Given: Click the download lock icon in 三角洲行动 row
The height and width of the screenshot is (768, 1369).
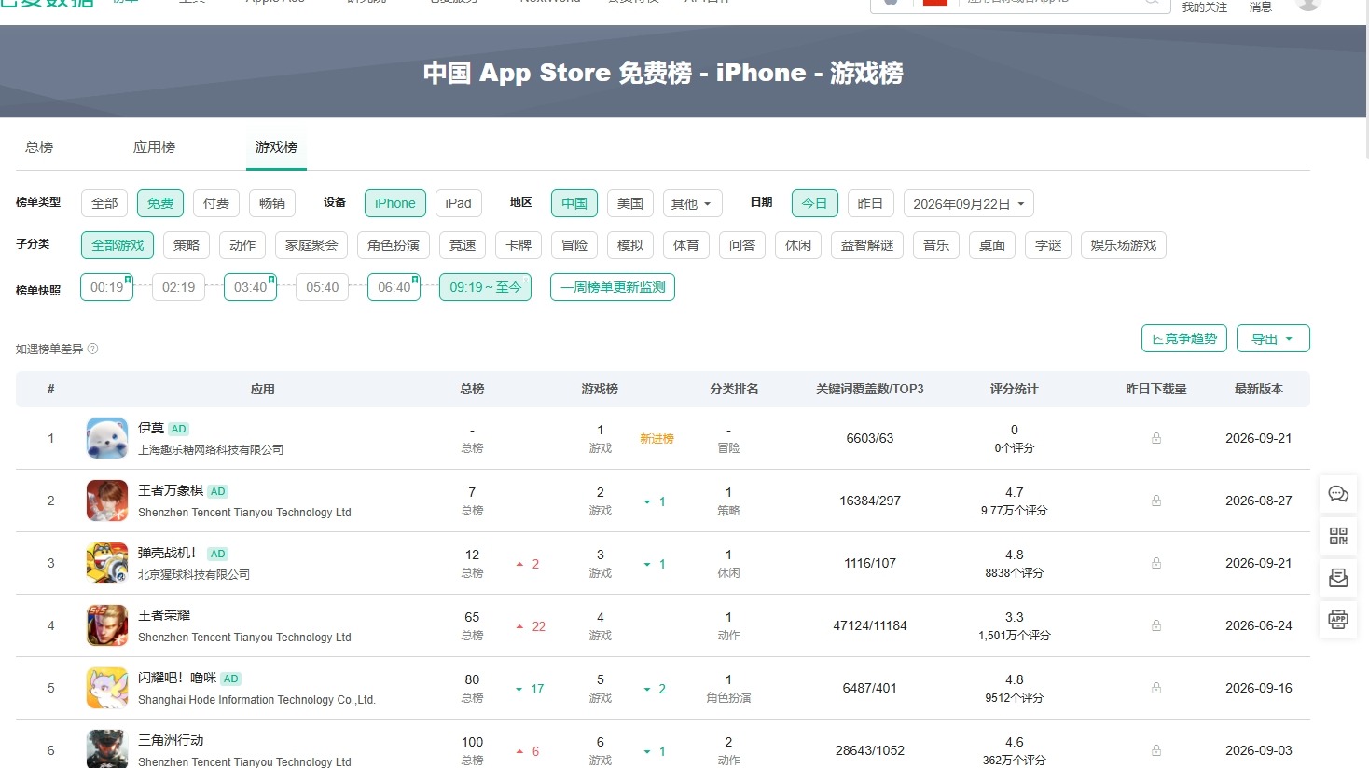Looking at the screenshot, I should click(x=1156, y=750).
